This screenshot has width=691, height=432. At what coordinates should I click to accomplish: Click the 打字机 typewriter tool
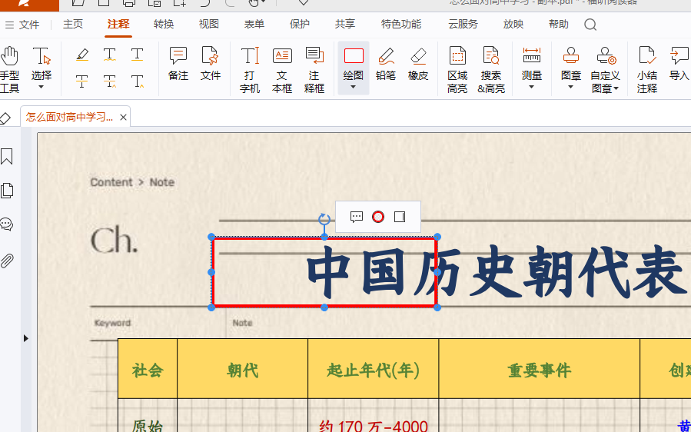point(250,69)
